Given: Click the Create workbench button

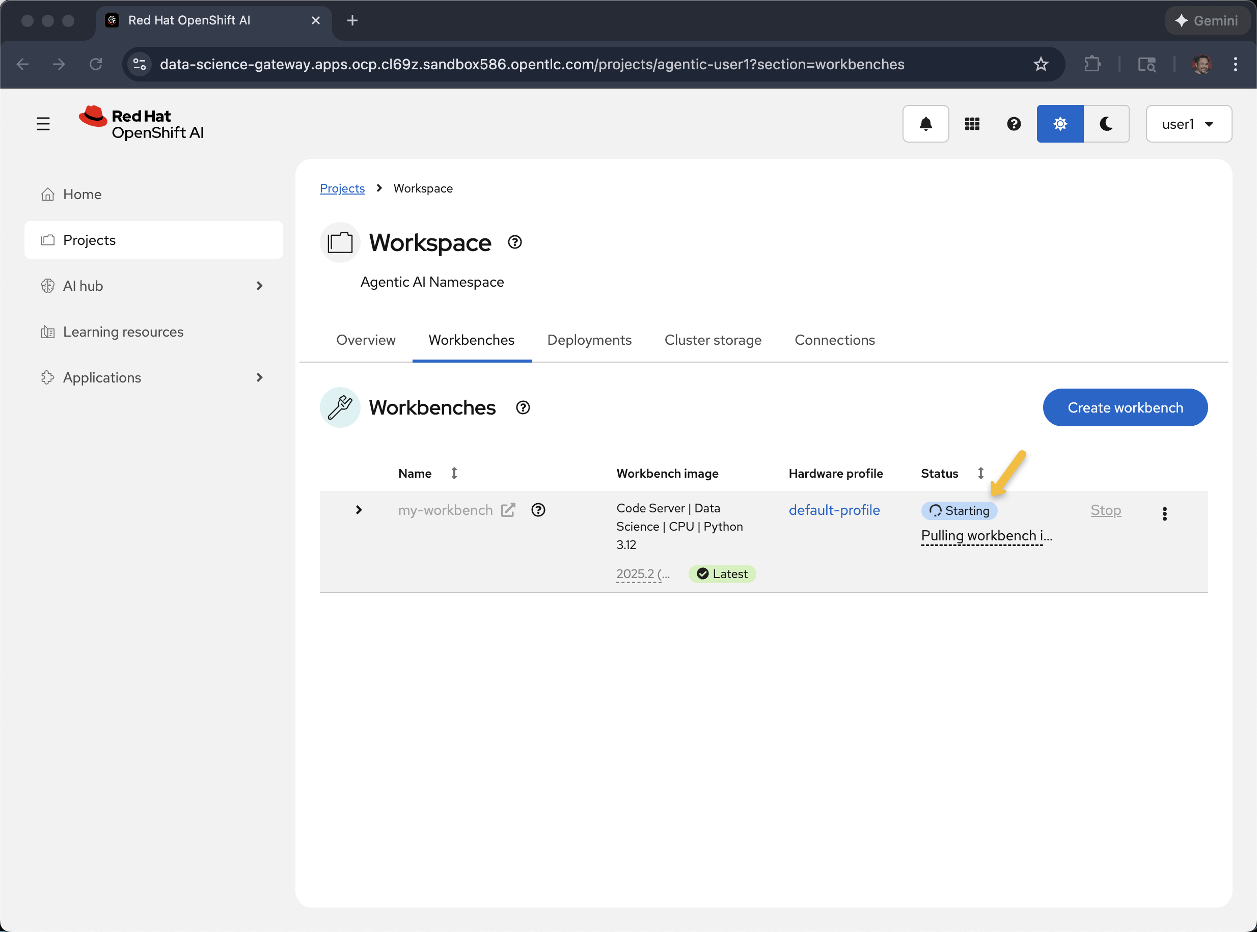Looking at the screenshot, I should [x=1125, y=407].
